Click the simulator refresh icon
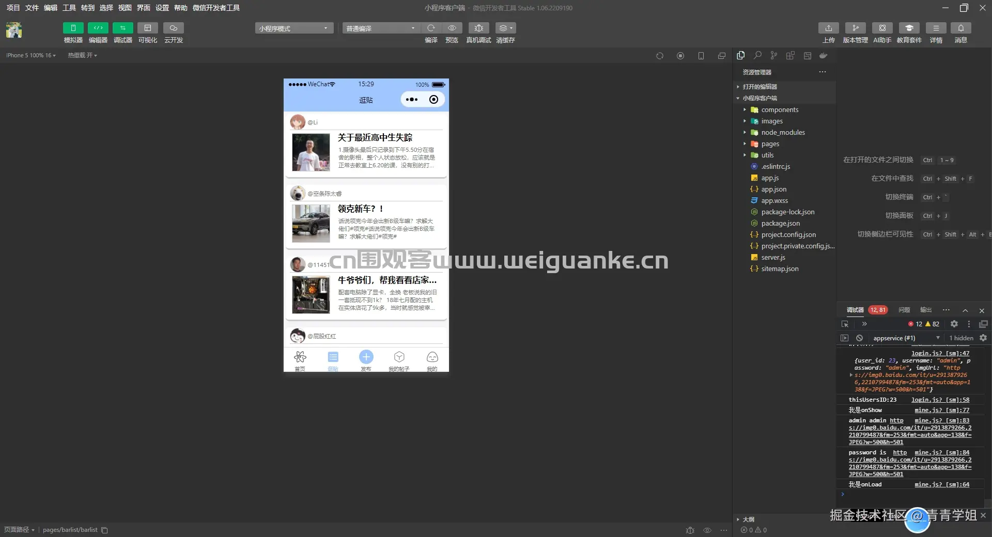 coord(660,56)
